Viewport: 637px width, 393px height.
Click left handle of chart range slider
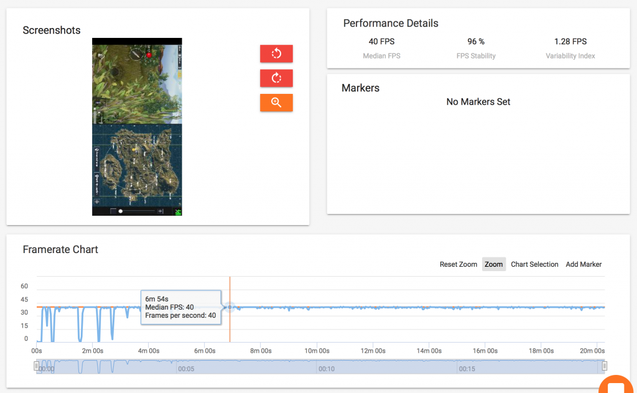pyautogui.click(x=36, y=366)
